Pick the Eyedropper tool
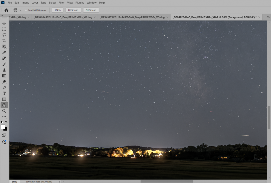Viewport: 271px width, 183px height. pos(4,52)
